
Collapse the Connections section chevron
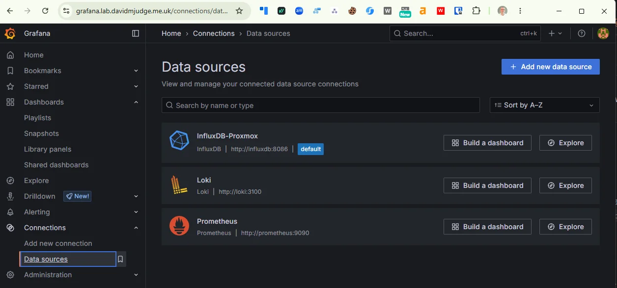click(136, 228)
